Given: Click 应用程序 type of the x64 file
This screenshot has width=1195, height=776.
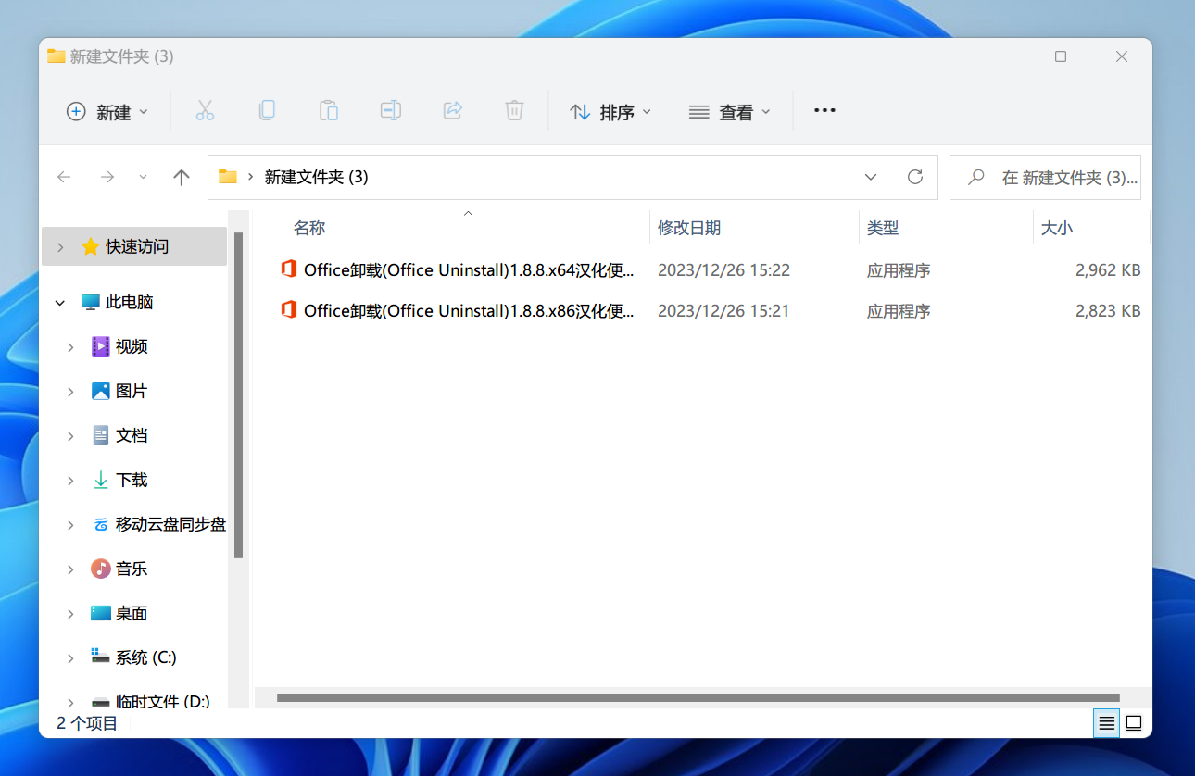Looking at the screenshot, I should (x=899, y=270).
